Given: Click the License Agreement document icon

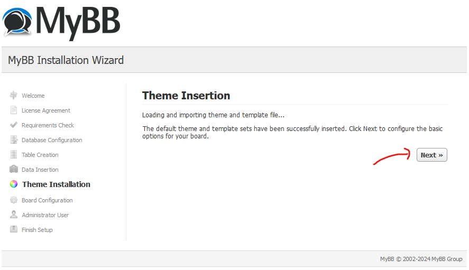Looking at the screenshot, I should [13, 110].
